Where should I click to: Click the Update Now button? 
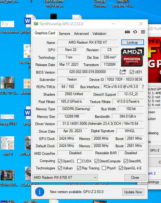click(x=133, y=192)
